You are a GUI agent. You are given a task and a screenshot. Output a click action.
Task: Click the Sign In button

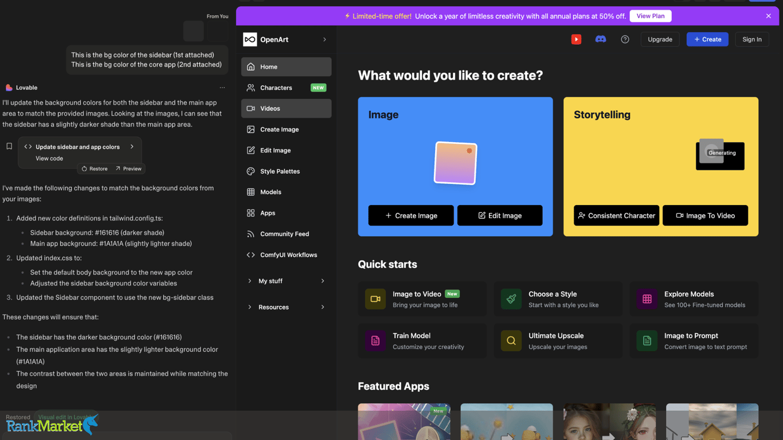[x=752, y=39]
